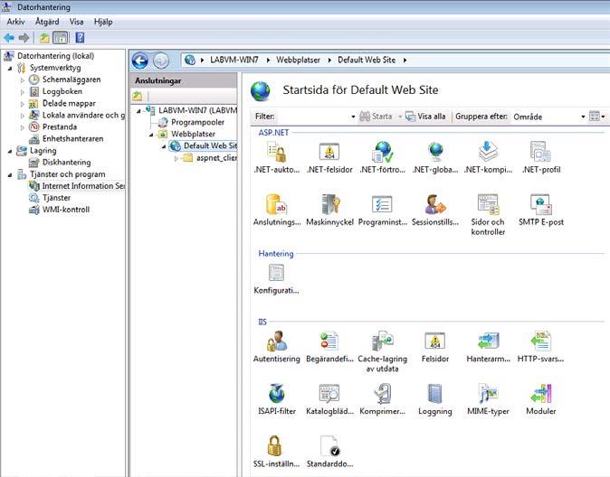Screen dimensions: 610x477
Task: Toggle the show/hide console tree toolbar button
Action: (61, 38)
